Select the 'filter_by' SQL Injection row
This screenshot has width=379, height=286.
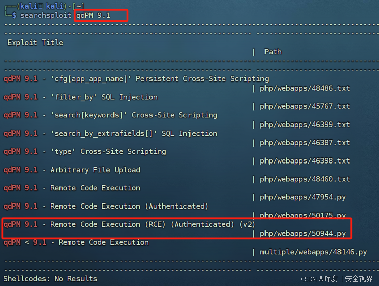coord(80,97)
